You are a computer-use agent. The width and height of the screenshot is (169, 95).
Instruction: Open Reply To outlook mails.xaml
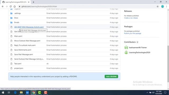coord(25,45)
